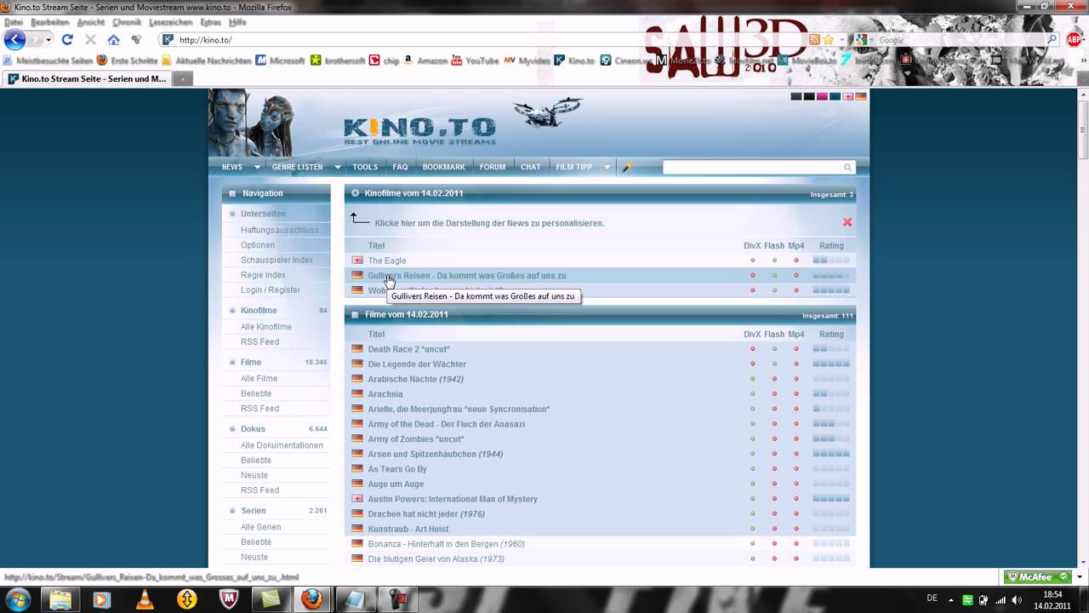Go back with the Firefox back arrow

(x=14, y=40)
